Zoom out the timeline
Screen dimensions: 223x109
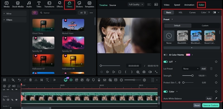click(121, 80)
